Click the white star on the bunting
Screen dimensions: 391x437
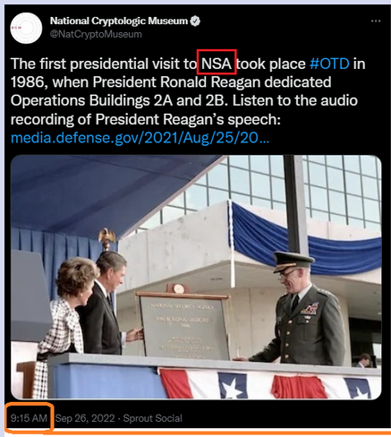point(231,388)
